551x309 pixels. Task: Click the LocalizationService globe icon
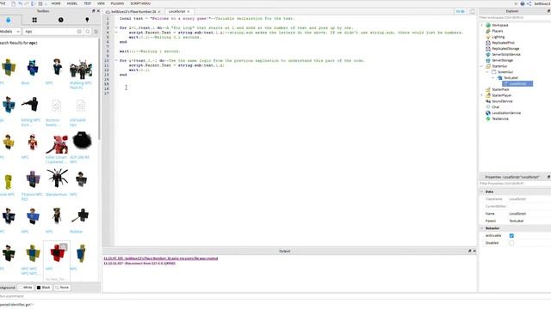[x=488, y=112]
